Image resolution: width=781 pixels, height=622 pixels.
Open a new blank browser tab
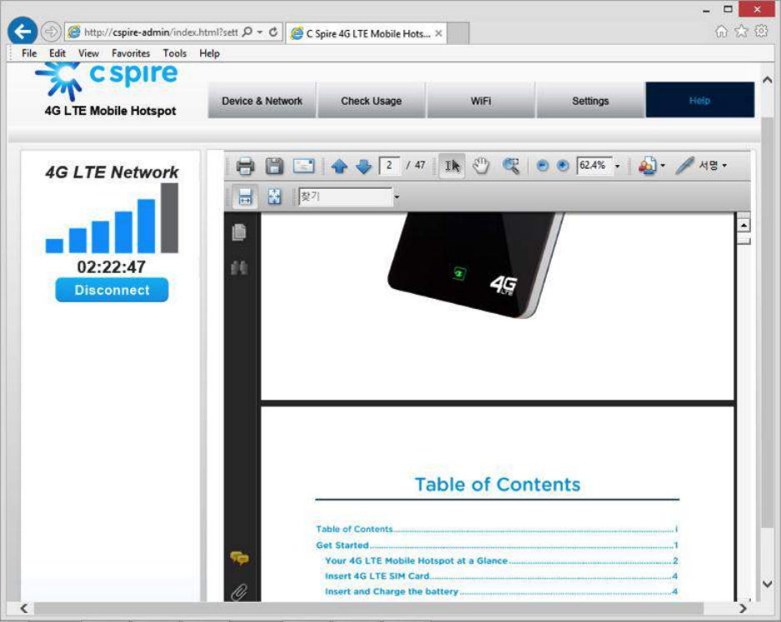(x=458, y=34)
